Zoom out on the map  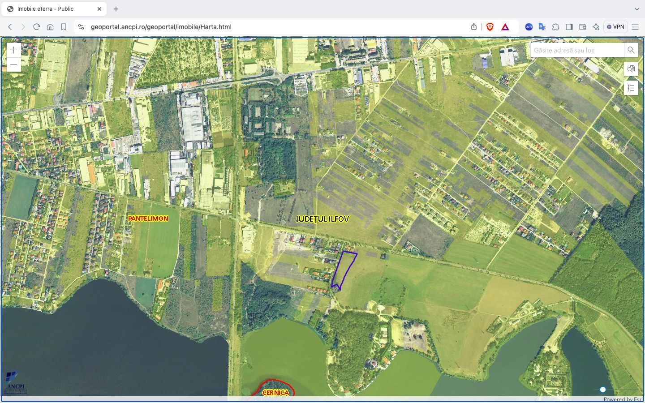click(13, 64)
